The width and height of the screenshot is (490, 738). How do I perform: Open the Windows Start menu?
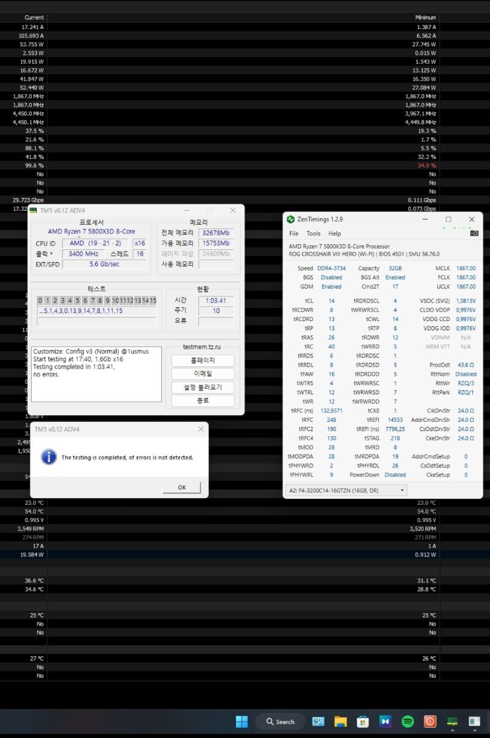242,721
